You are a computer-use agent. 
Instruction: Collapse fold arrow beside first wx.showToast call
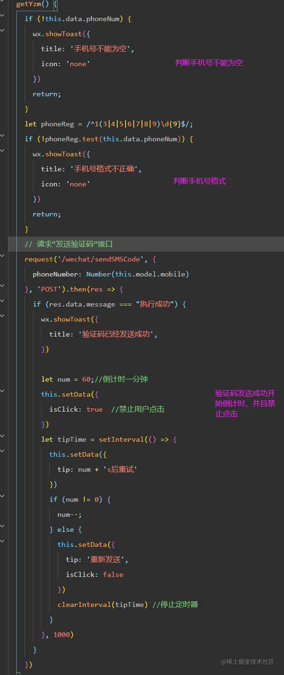click(2, 30)
